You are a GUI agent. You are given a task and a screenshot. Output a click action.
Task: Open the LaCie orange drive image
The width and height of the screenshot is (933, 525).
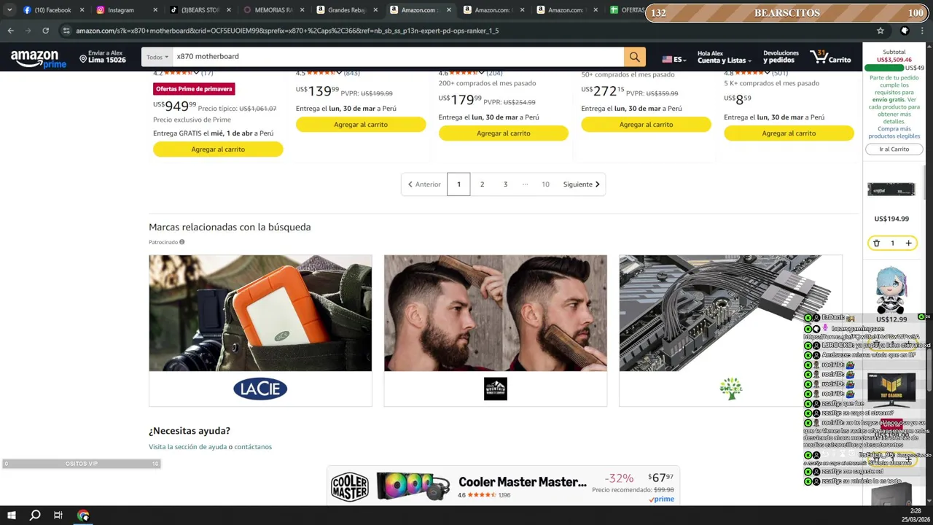point(260,313)
